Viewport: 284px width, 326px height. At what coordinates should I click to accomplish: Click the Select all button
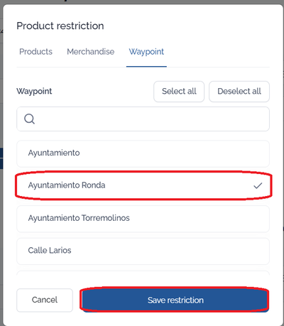click(x=179, y=92)
